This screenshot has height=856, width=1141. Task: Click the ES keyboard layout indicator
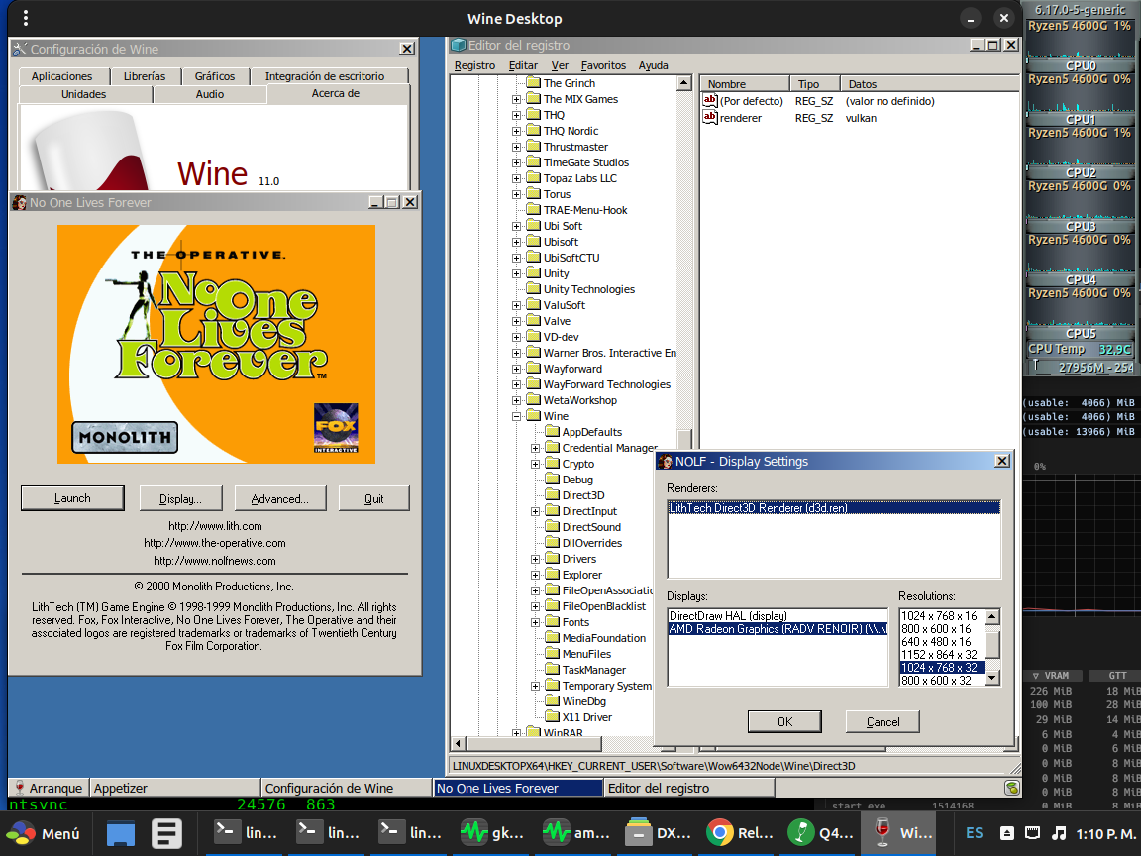pos(975,833)
